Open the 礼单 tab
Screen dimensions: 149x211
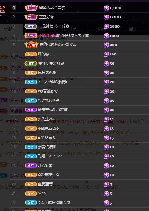click(x=102, y=29)
